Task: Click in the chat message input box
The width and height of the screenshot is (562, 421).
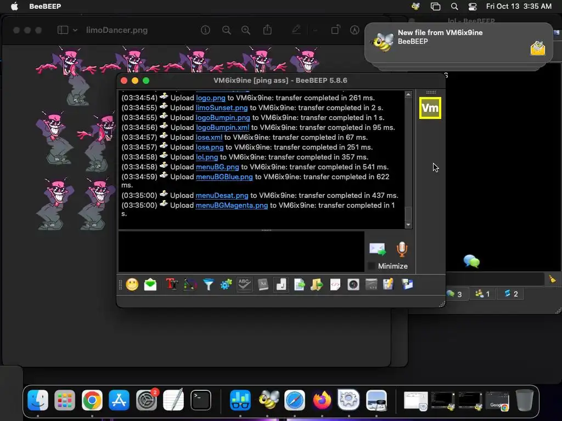Action: (241, 251)
